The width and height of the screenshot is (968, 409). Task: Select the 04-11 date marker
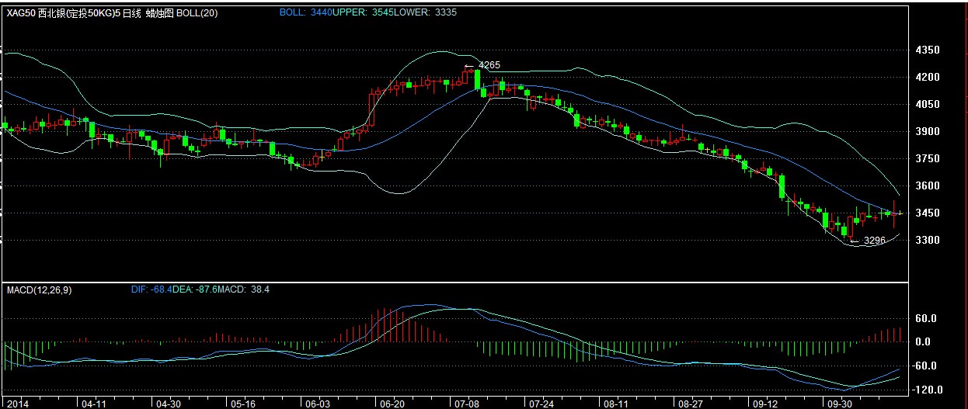pyautogui.click(x=93, y=404)
